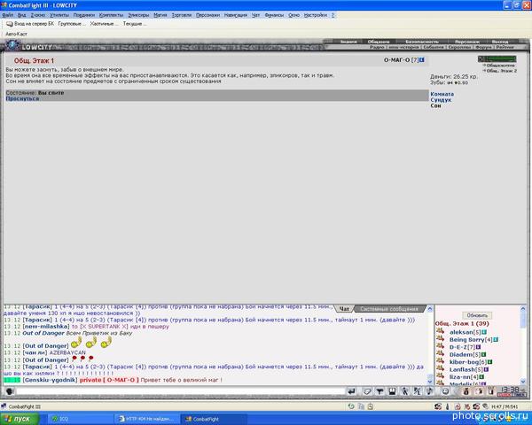The image size is (532, 425).
Task: Click the filter funnel icon in chat bar
Action: 379,391
